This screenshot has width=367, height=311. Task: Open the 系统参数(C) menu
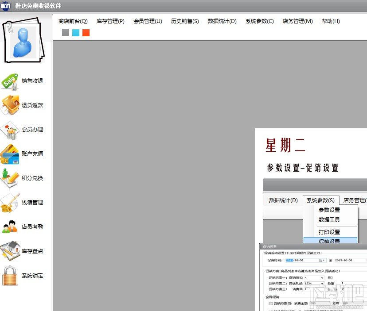point(260,21)
